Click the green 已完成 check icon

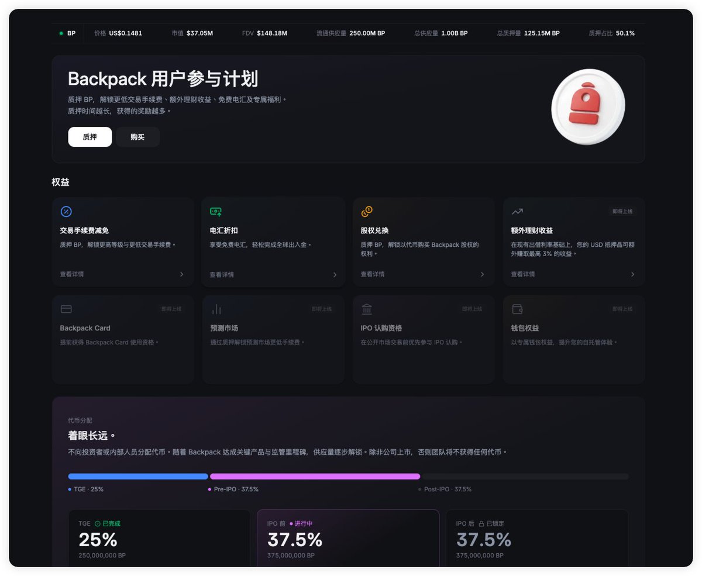click(98, 524)
